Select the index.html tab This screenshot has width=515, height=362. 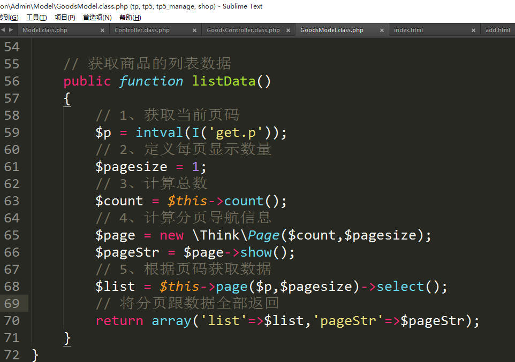(408, 30)
